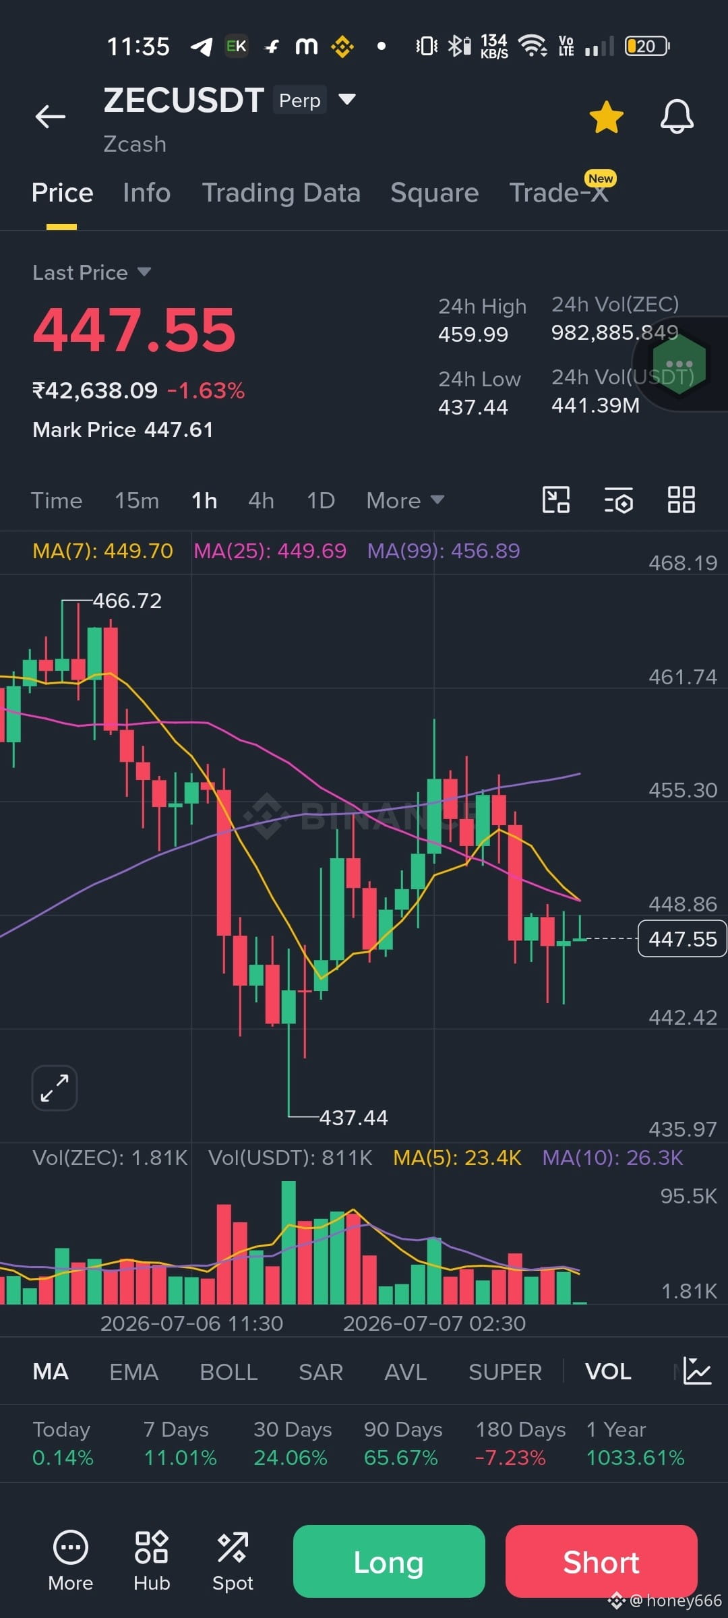Viewport: 728px width, 1618px height.
Task: Toggle the VOL sub-indicator
Action: tap(608, 1372)
